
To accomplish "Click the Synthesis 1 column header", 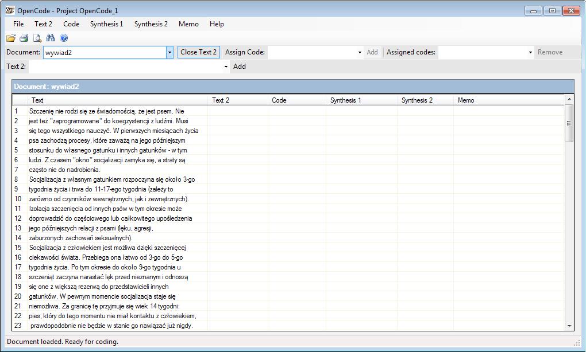I will [x=361, y=100].
